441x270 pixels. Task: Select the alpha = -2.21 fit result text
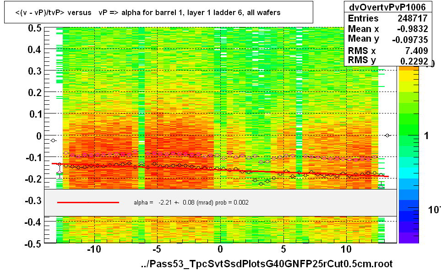[x=191, y=203]
